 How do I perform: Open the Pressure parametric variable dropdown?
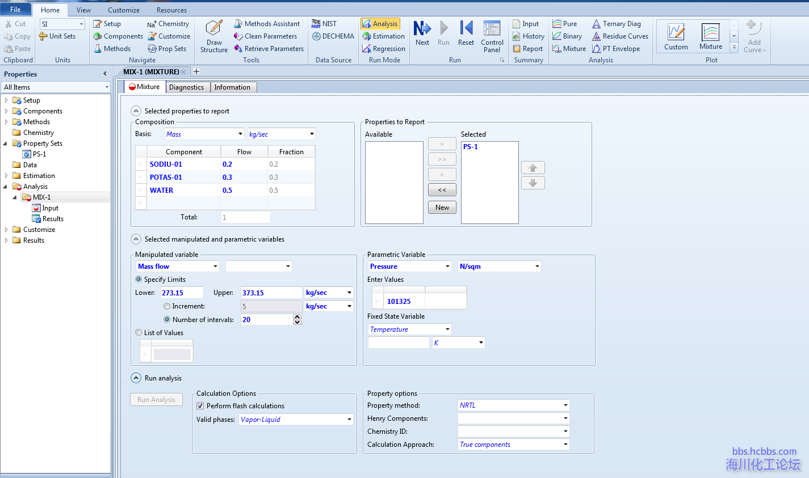pyautogui.click(x=410, y=267)
